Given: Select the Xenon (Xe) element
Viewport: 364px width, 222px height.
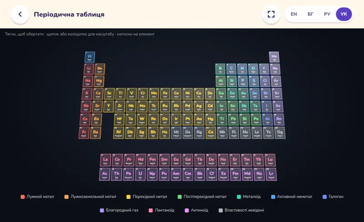Looking at the screenshot, I should 278,106.
